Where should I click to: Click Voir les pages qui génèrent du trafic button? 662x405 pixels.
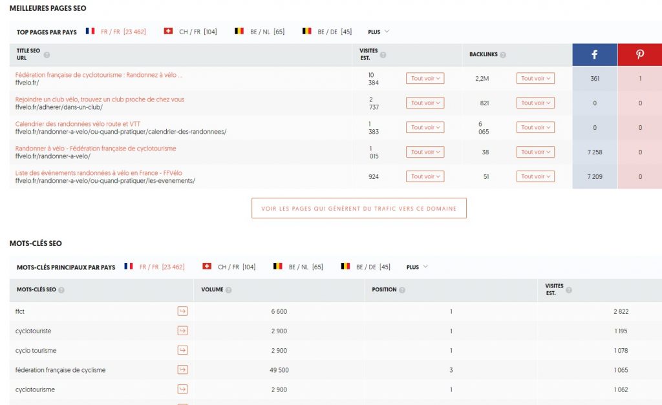[x=359, y=208]
